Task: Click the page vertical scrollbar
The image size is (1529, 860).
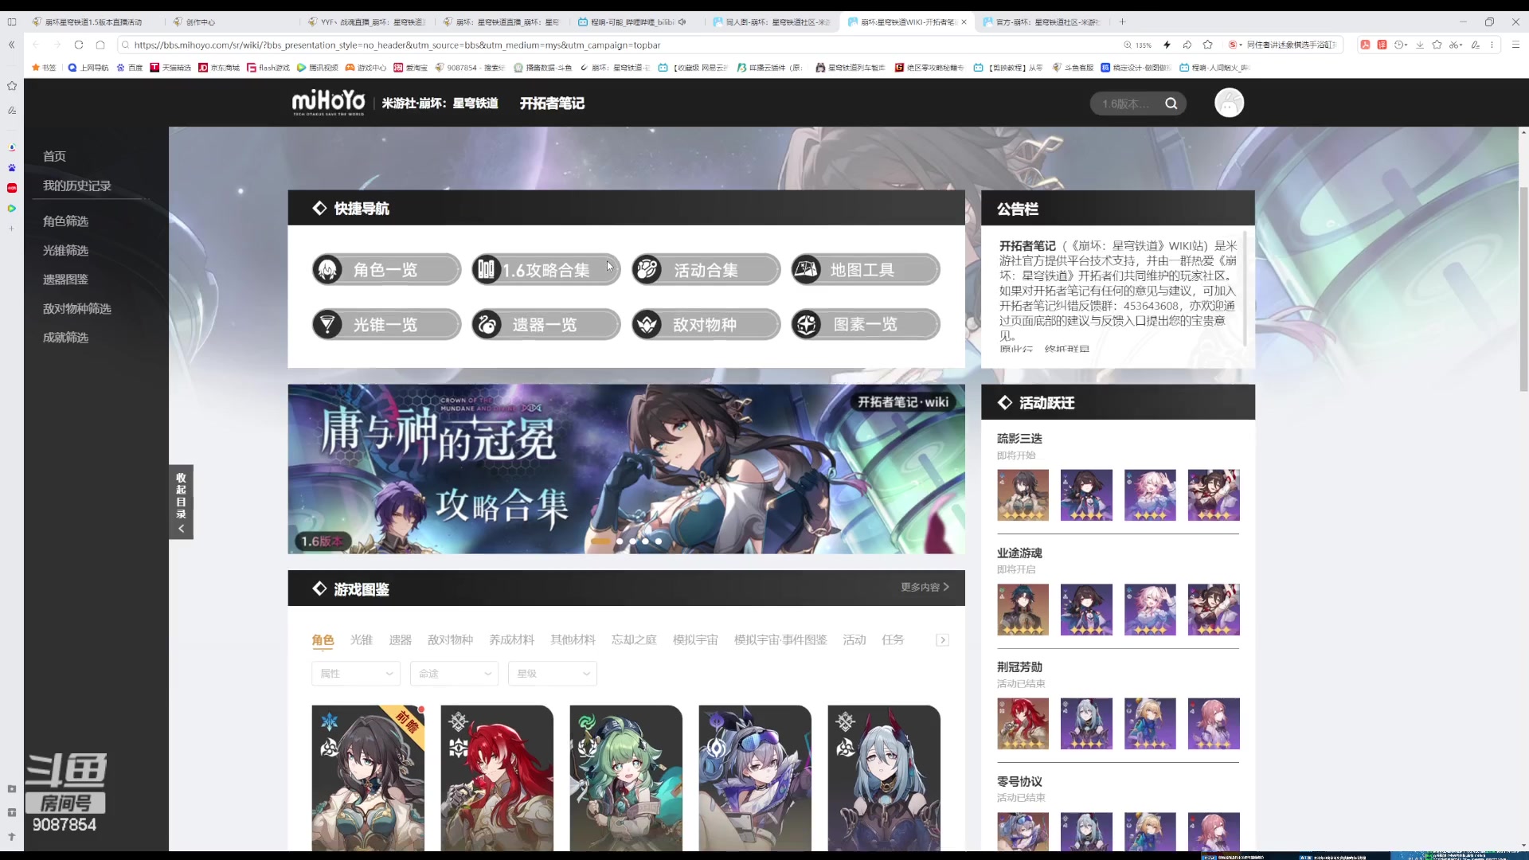Action: click(x=1523, y=288)
